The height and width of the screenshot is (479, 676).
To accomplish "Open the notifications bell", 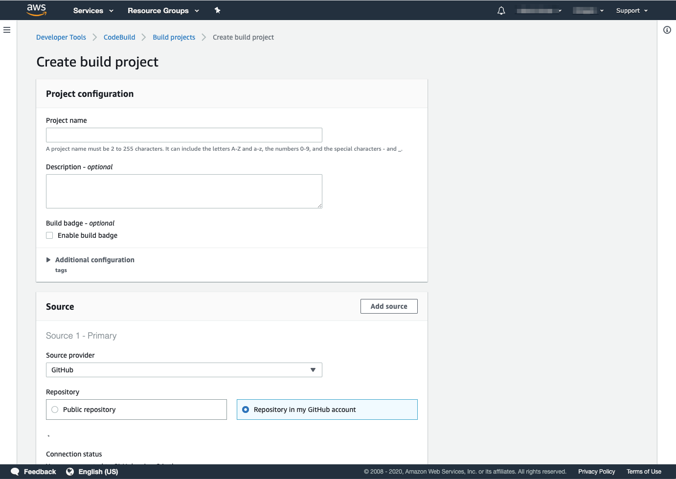I will coord(501,10).
